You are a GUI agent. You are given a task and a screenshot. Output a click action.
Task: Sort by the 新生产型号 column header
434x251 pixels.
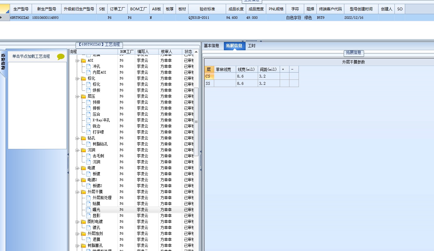[x=47, y=9]
